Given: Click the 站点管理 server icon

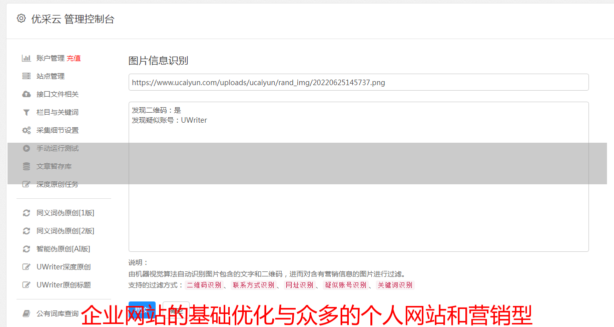Looking at the screenshot, I should [27, 76].
